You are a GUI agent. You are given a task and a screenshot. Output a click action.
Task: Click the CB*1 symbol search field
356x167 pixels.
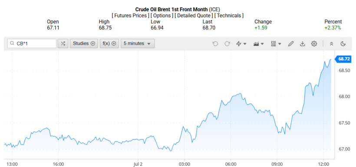[32, 43]
